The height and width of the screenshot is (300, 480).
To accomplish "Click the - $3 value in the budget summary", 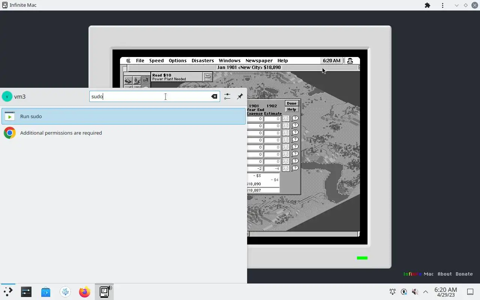I will (x=257, y=175).
